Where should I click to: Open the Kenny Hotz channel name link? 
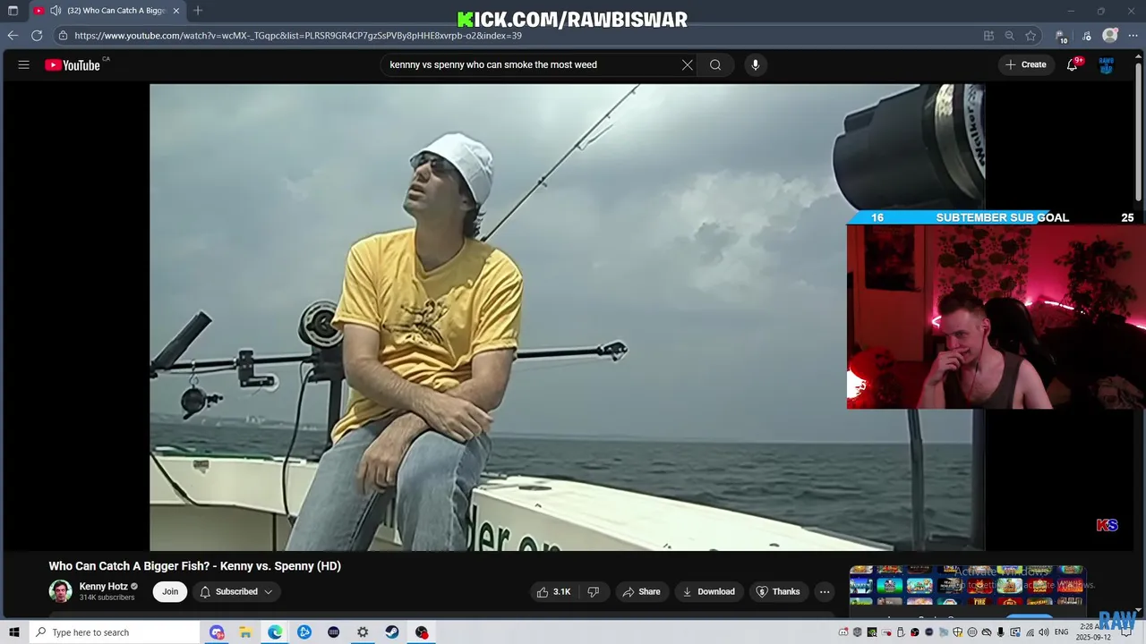[x=103, y=587]
